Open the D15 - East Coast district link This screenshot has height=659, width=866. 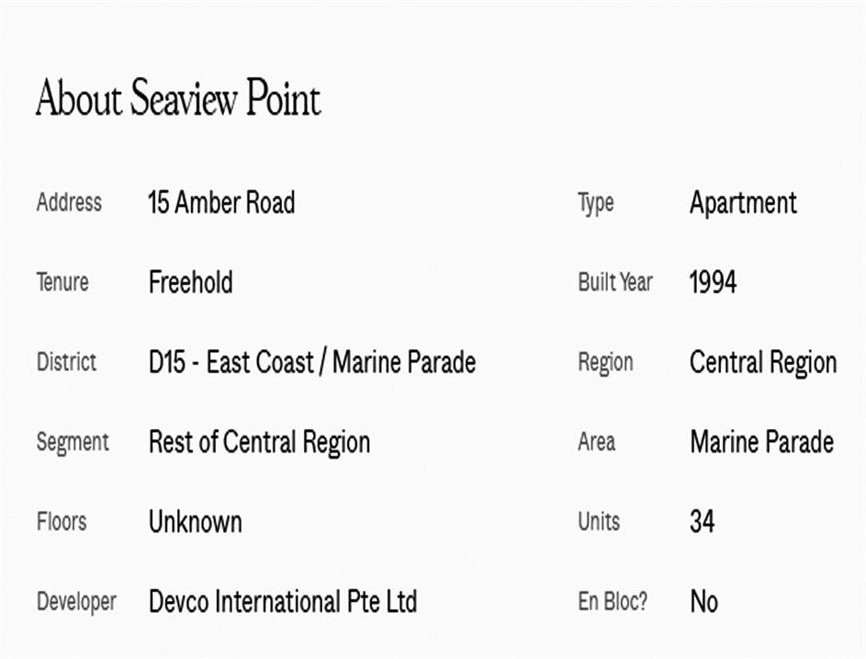(311, 362)
